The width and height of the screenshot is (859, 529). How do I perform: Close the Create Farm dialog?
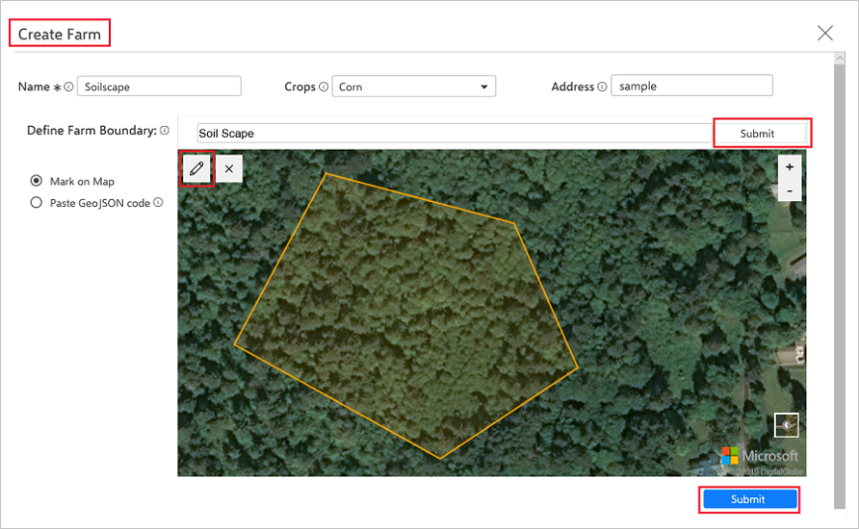tap(825, 33)
